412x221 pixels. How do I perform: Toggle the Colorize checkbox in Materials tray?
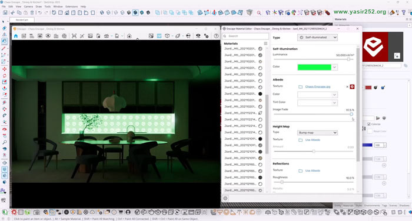(x=369, y=124)
